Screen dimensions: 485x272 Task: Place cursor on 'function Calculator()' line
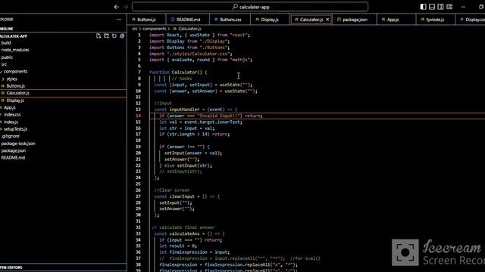point(178,73)
